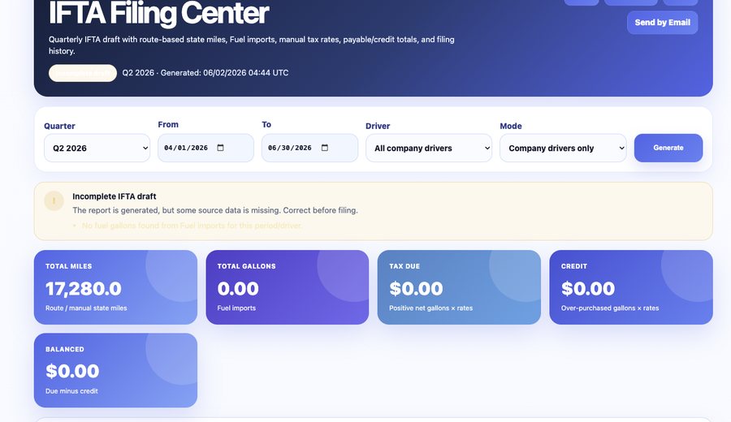This screenshot has height=422, width=731.
Task: Expand the Quarter dropdown showing Q2 2026
Action: 97,149
